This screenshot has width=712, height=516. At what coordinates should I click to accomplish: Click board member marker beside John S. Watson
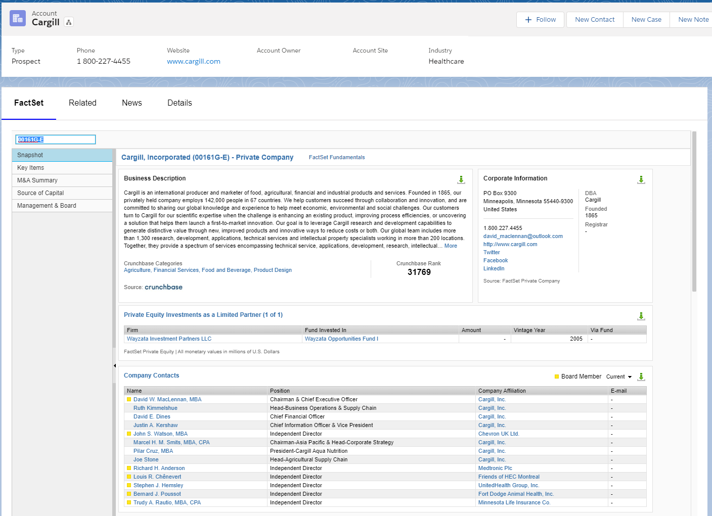tap(129, 434)
